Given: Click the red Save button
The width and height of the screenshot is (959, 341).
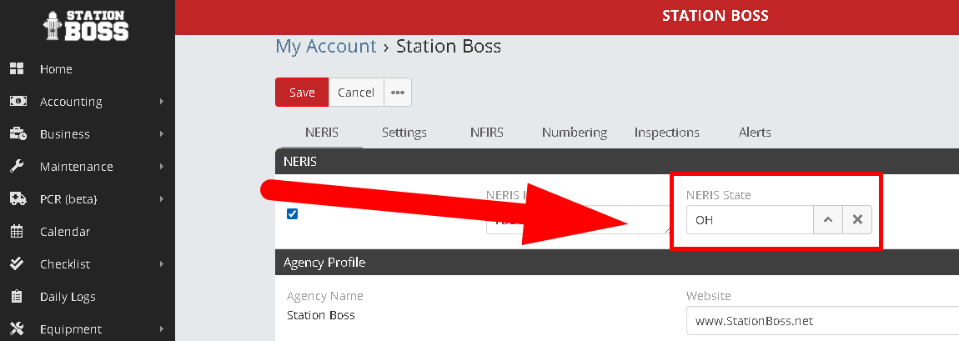Looking at the screenshot, I should tap(302, 93).
